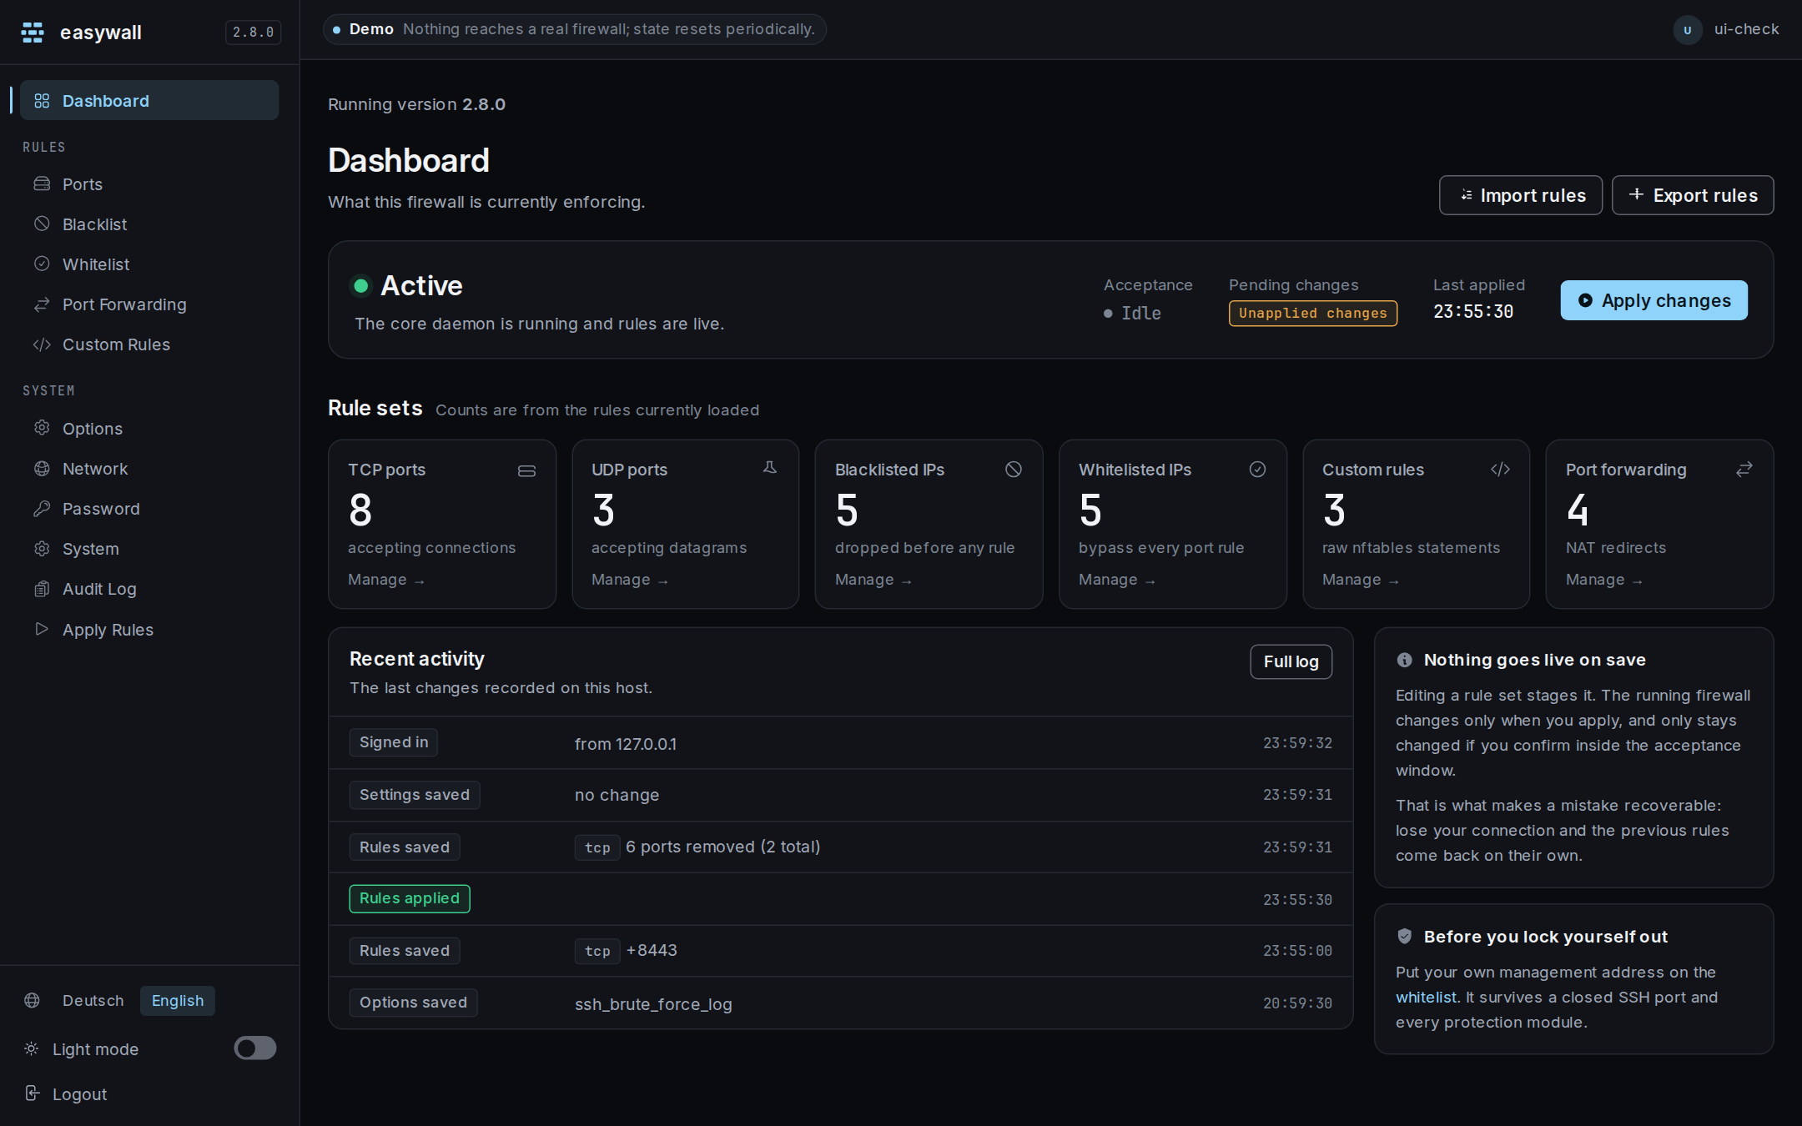Image resolution: width=1802 pixels, height=1126 pixels.
Task: Click the Apply changes button
Action: (x=1654, y=300)
